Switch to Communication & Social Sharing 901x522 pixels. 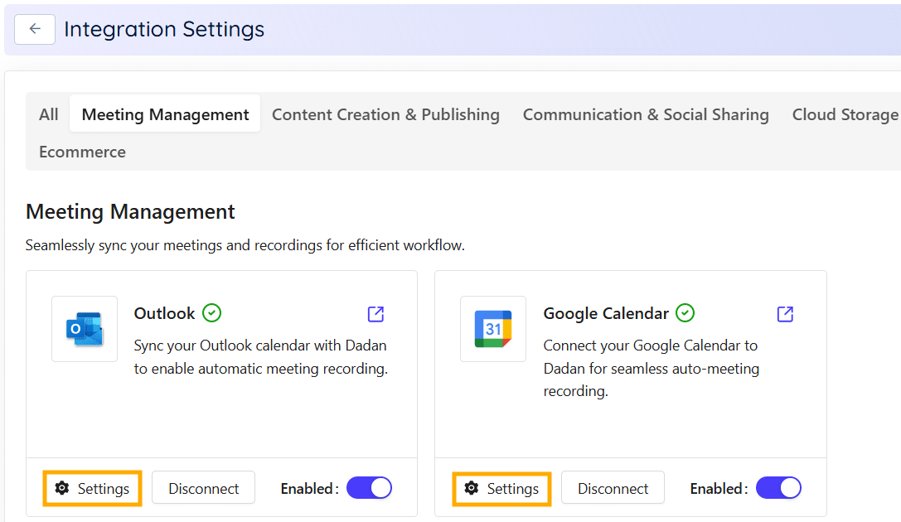(646, 114)
